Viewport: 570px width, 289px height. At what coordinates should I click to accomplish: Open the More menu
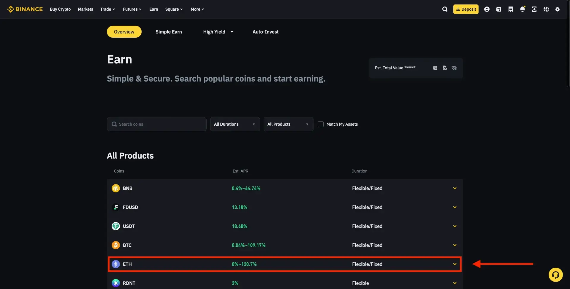click(197, 9)
